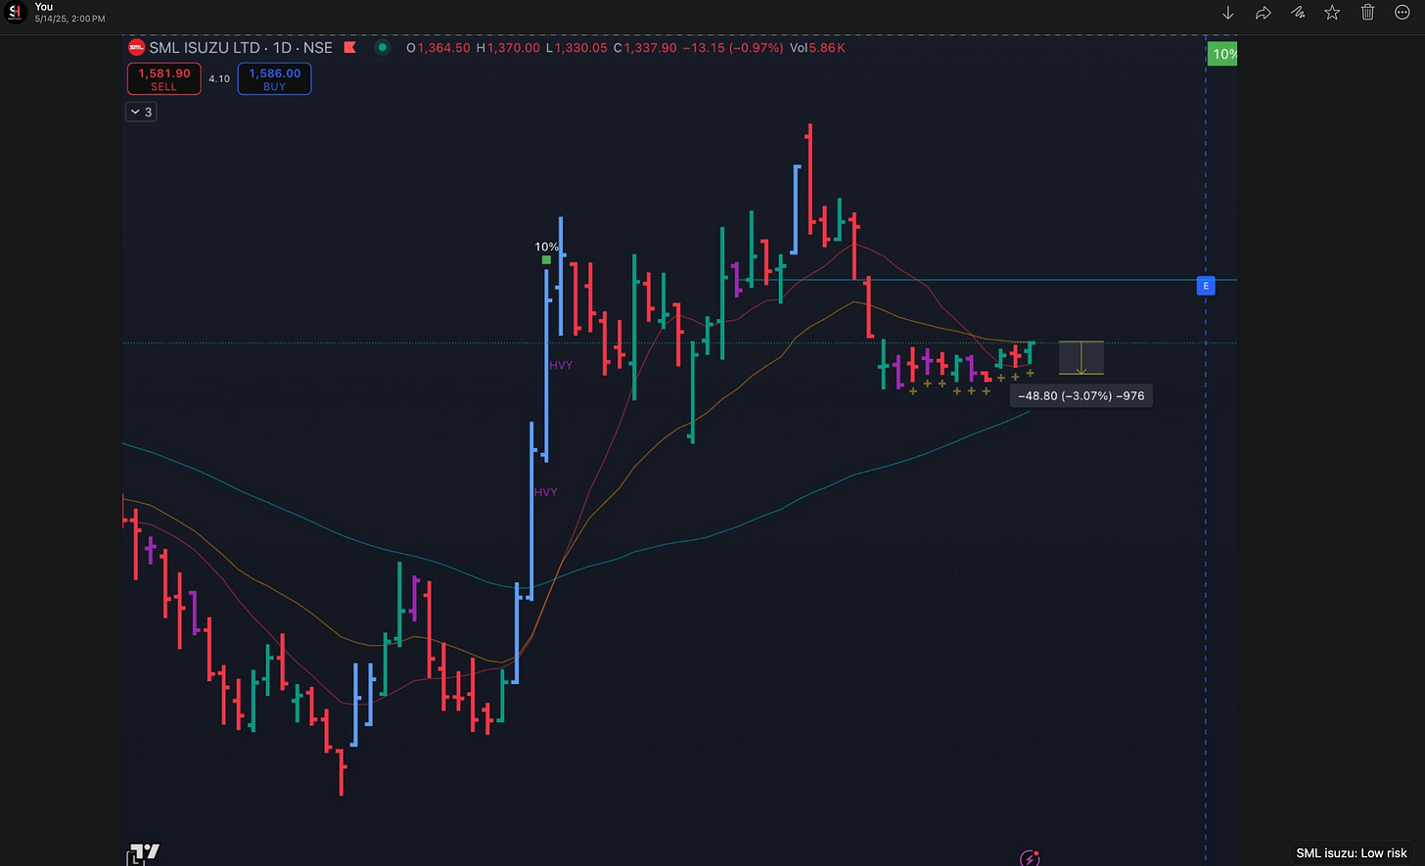This screenshot has width=1425, height=866.
Task: Click the 4.10 spread value
Action: (x=219, y=79)
